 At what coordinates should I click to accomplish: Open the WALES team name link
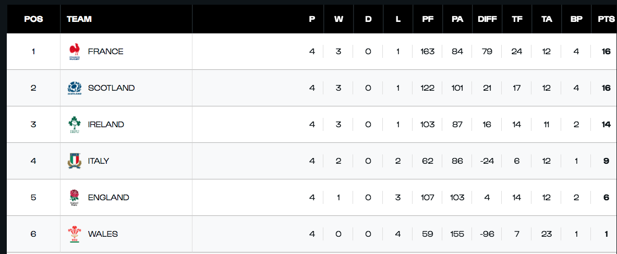103,234
